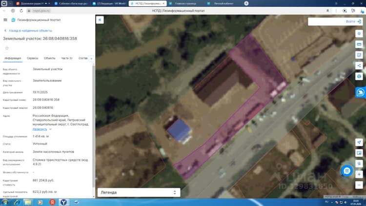Open new browser tab with plus
Screen dimensions: 366x206
click(246, 3)
